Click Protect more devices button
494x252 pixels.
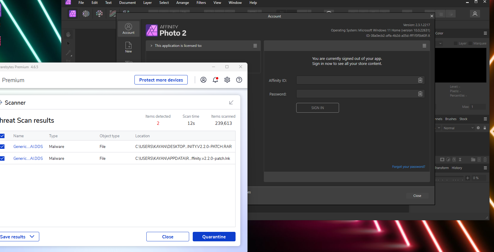[161, 80]
